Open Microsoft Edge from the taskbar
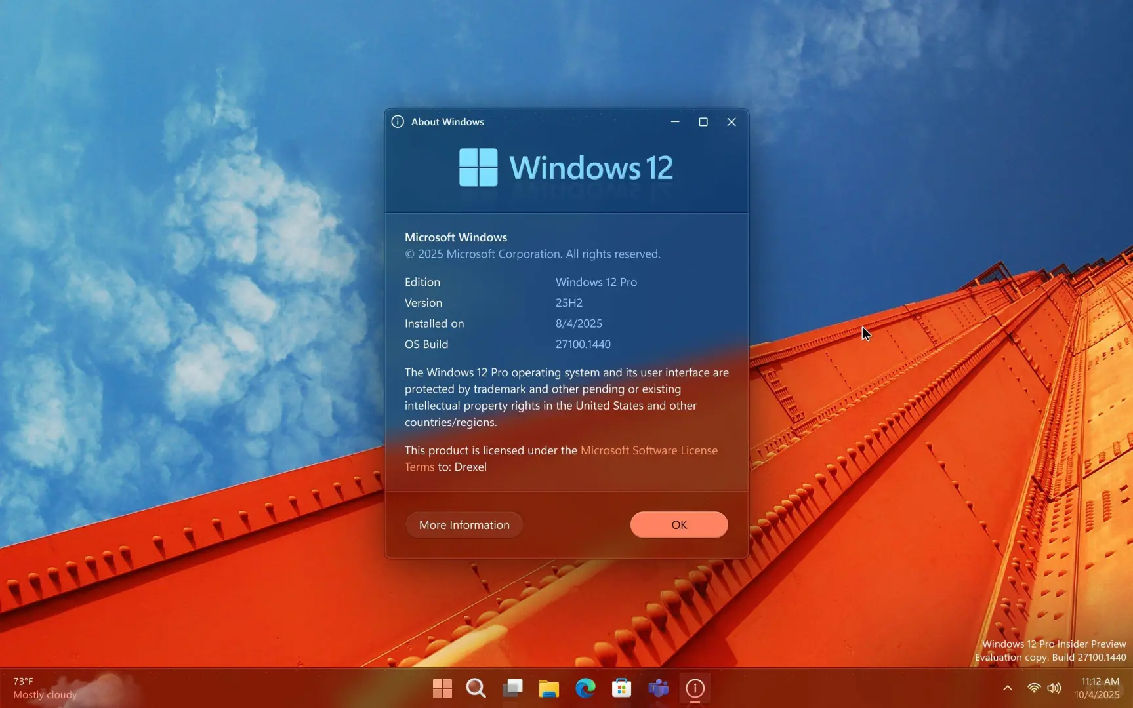Screen dimensions: 1133x708 tap(585, 688)
